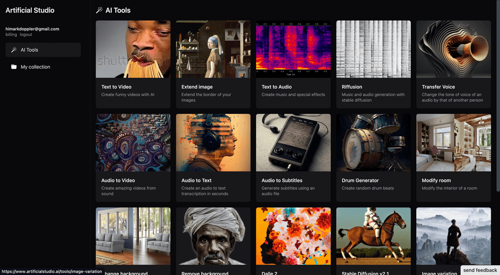Click the Audio to Text title

pos(196,181)
